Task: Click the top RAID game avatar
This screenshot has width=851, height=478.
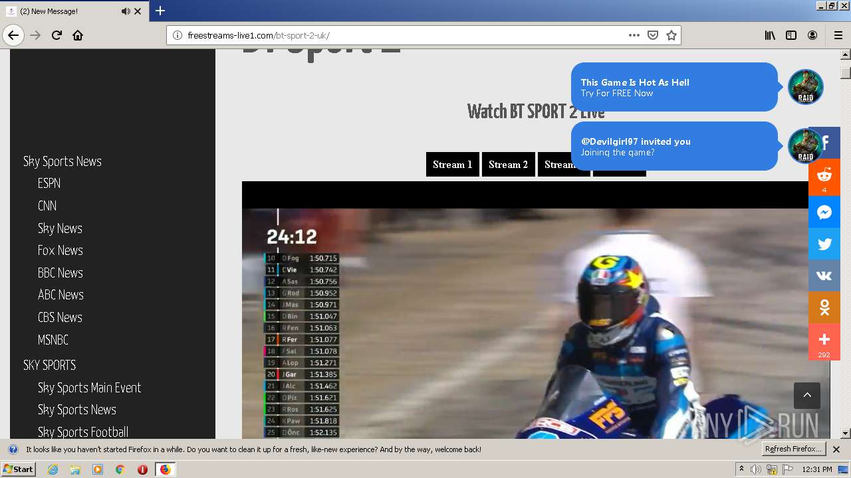Action: click(805, 86)
